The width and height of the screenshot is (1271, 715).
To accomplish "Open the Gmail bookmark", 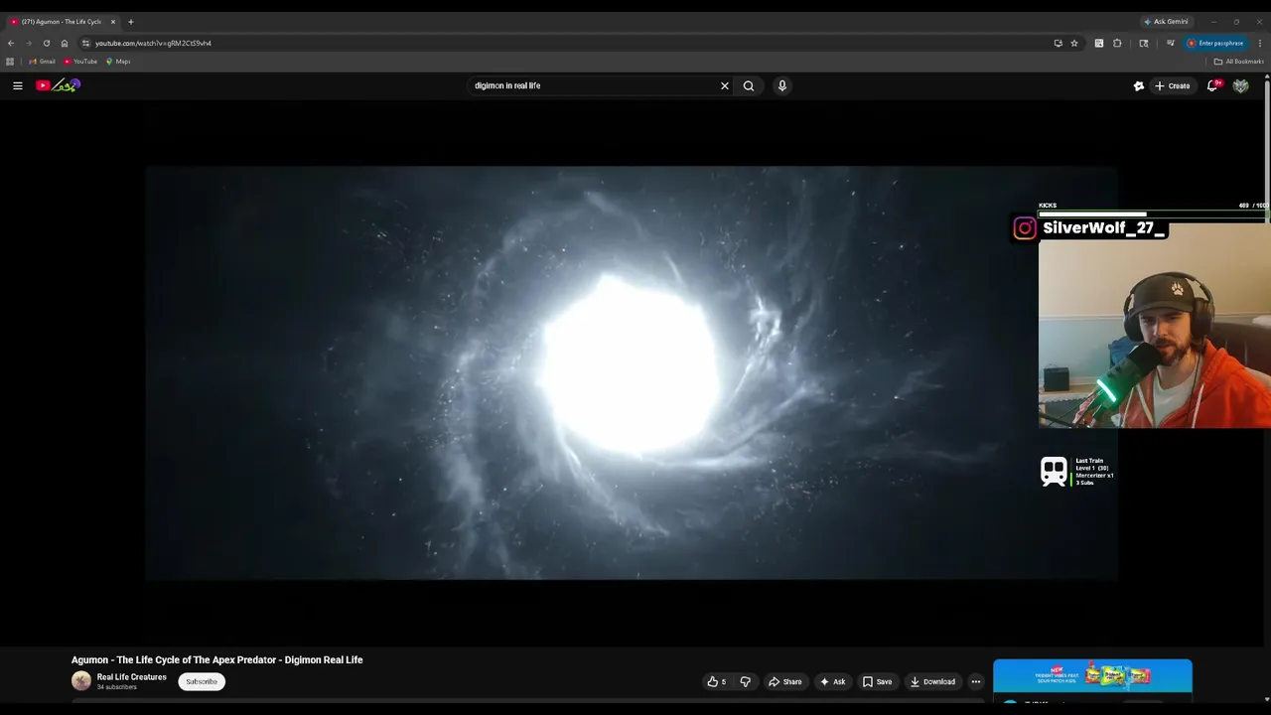I will [x=42, y=62].
